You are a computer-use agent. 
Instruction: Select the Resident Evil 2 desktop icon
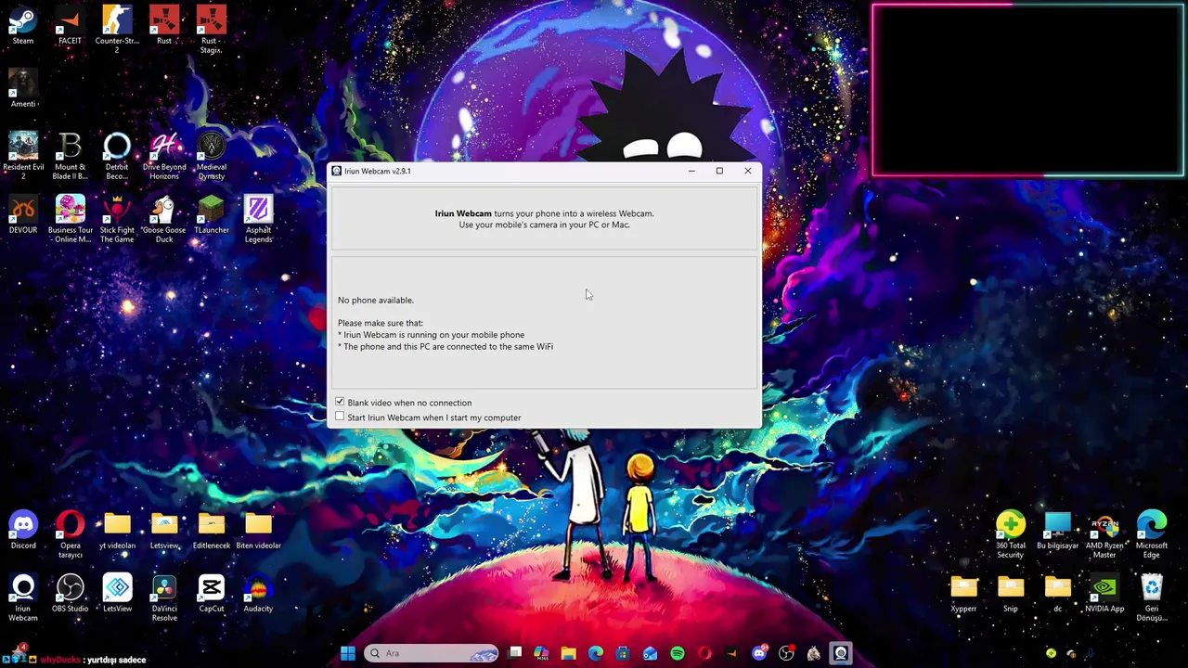point(23,156)
